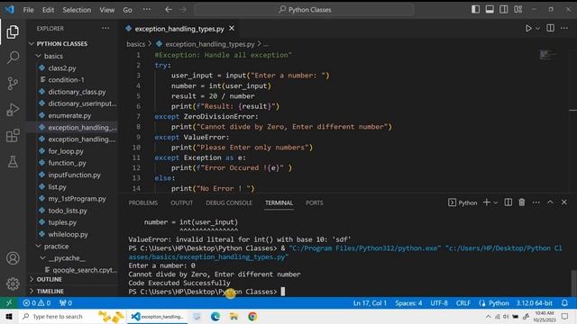Open terminal panel more actions
The width and height of the screenshot is (577, 324).
[x=536, y=202]
